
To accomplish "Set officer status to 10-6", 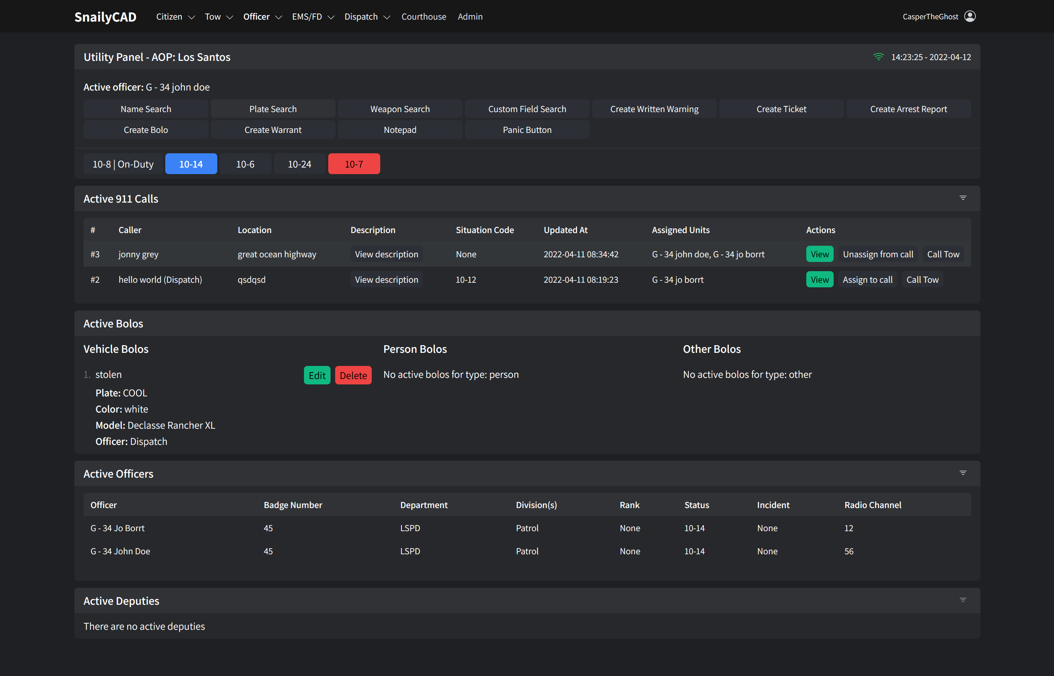I will (x=245, y=164).
